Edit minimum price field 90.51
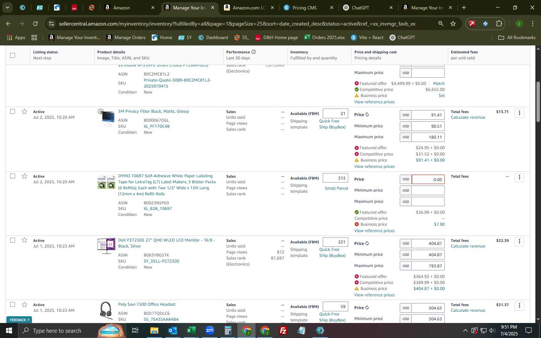541x338 pixels. point(428,126)
